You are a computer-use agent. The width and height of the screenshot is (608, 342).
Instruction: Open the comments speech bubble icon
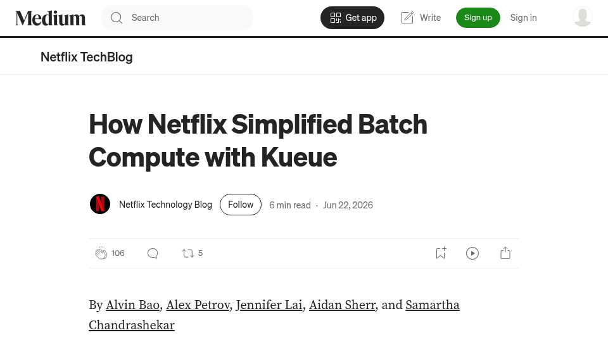(153, 253)
